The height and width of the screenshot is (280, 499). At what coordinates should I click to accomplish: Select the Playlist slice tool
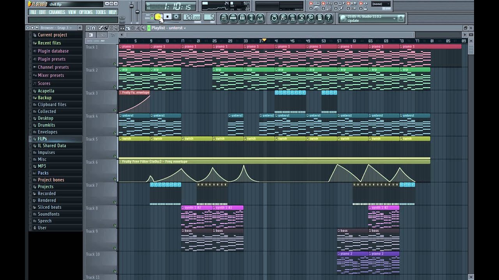[127, 28]
